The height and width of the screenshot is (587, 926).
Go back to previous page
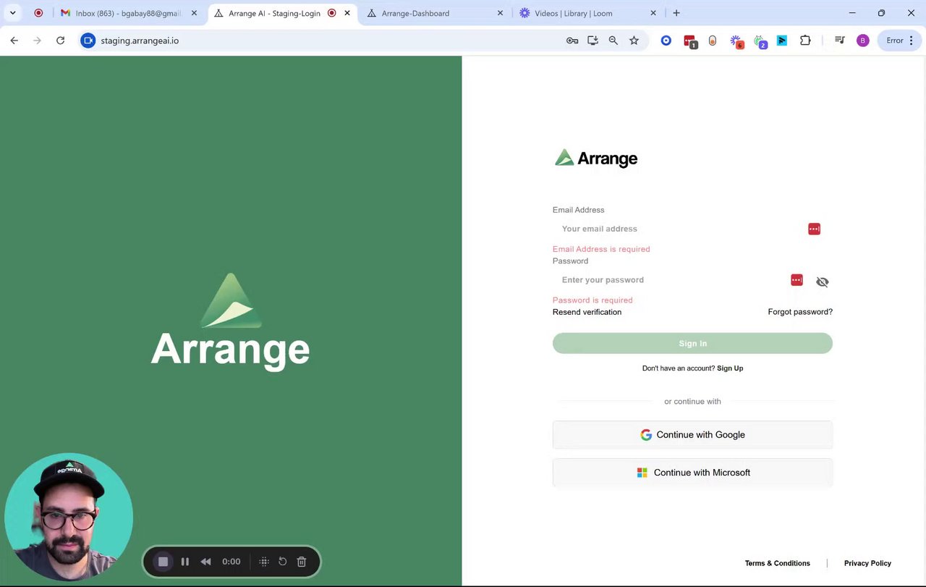click(x=14, y=41)
